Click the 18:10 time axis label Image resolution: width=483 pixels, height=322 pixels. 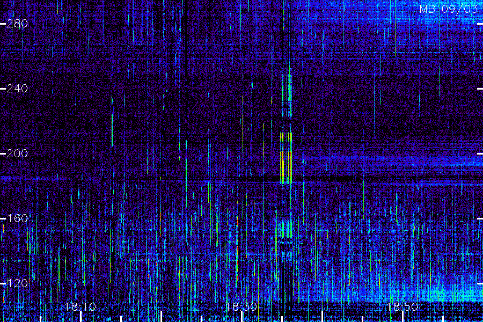click(x=80, y=307)
